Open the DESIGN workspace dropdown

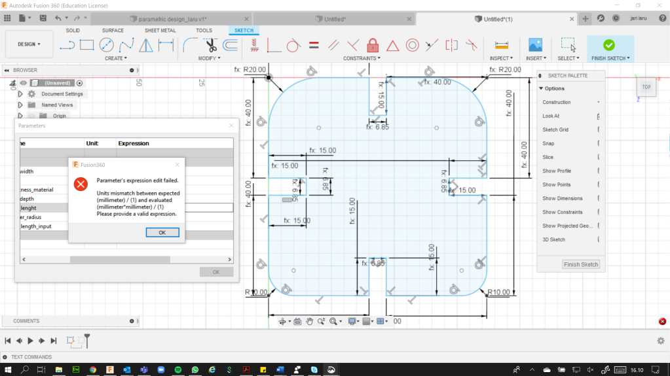pyautogui.click(x=29, y=44)
